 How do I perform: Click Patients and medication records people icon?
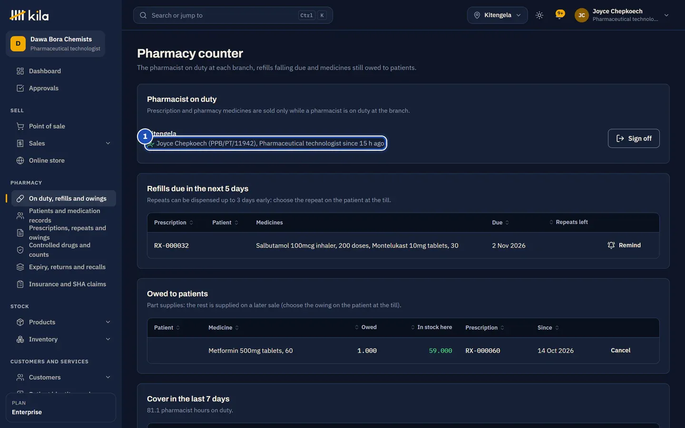[20, 216]
